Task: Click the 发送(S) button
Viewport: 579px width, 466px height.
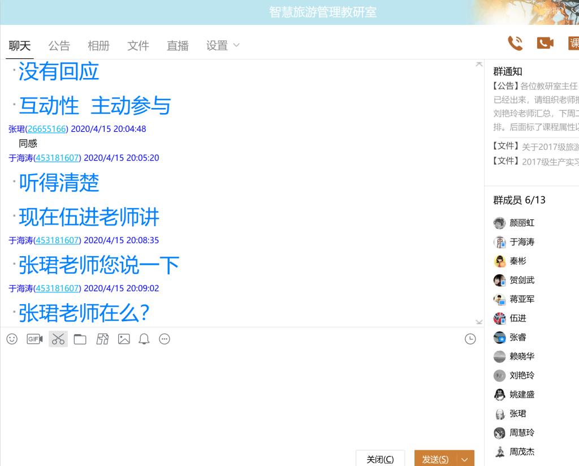Action: [x=435, y=459]
